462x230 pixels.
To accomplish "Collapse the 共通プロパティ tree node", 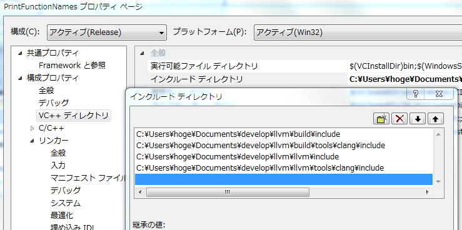I will coord(20,53).
